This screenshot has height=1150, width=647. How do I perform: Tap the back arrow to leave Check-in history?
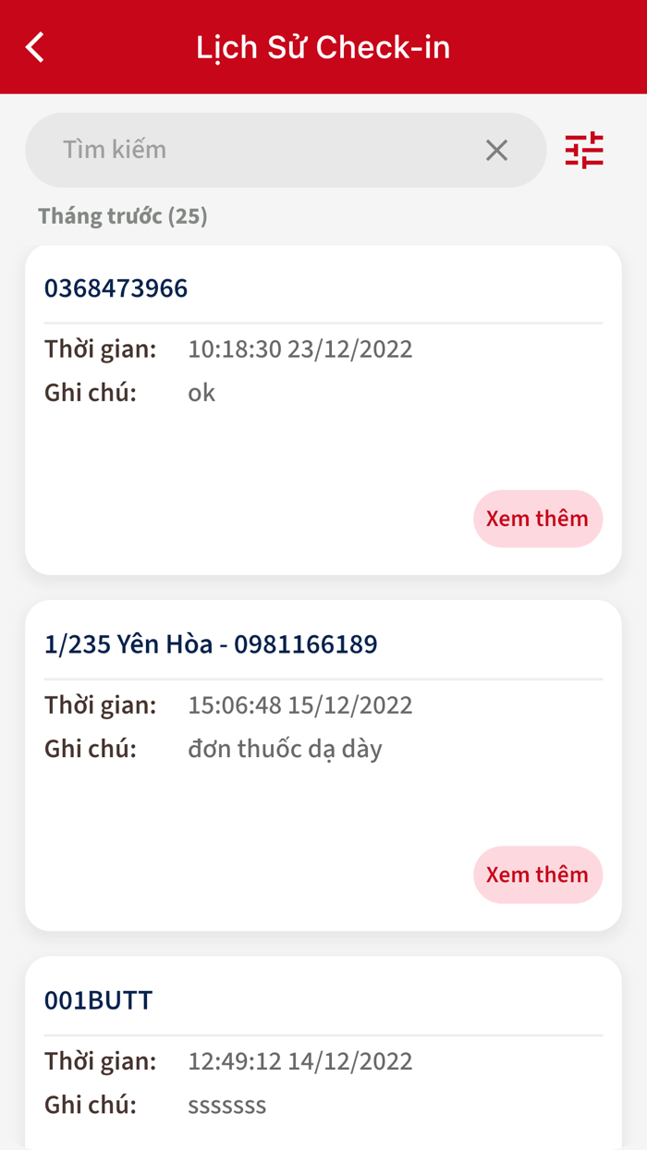coord(34,46)
